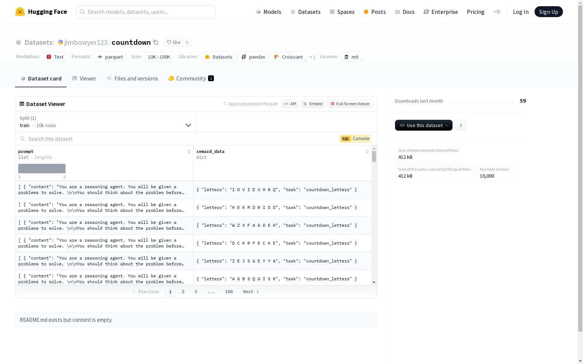
Task: Select the 10K - 100K size tag
Action: pos(159,57)
